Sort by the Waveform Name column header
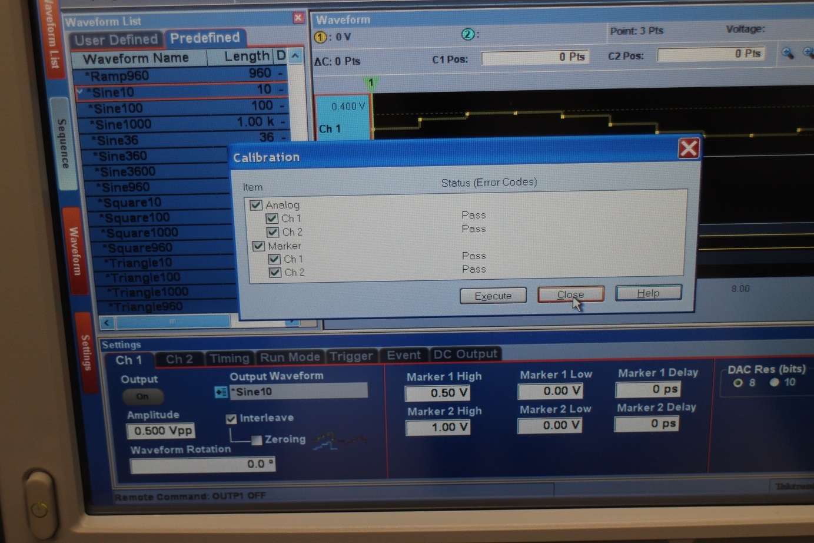 point(138,58)
